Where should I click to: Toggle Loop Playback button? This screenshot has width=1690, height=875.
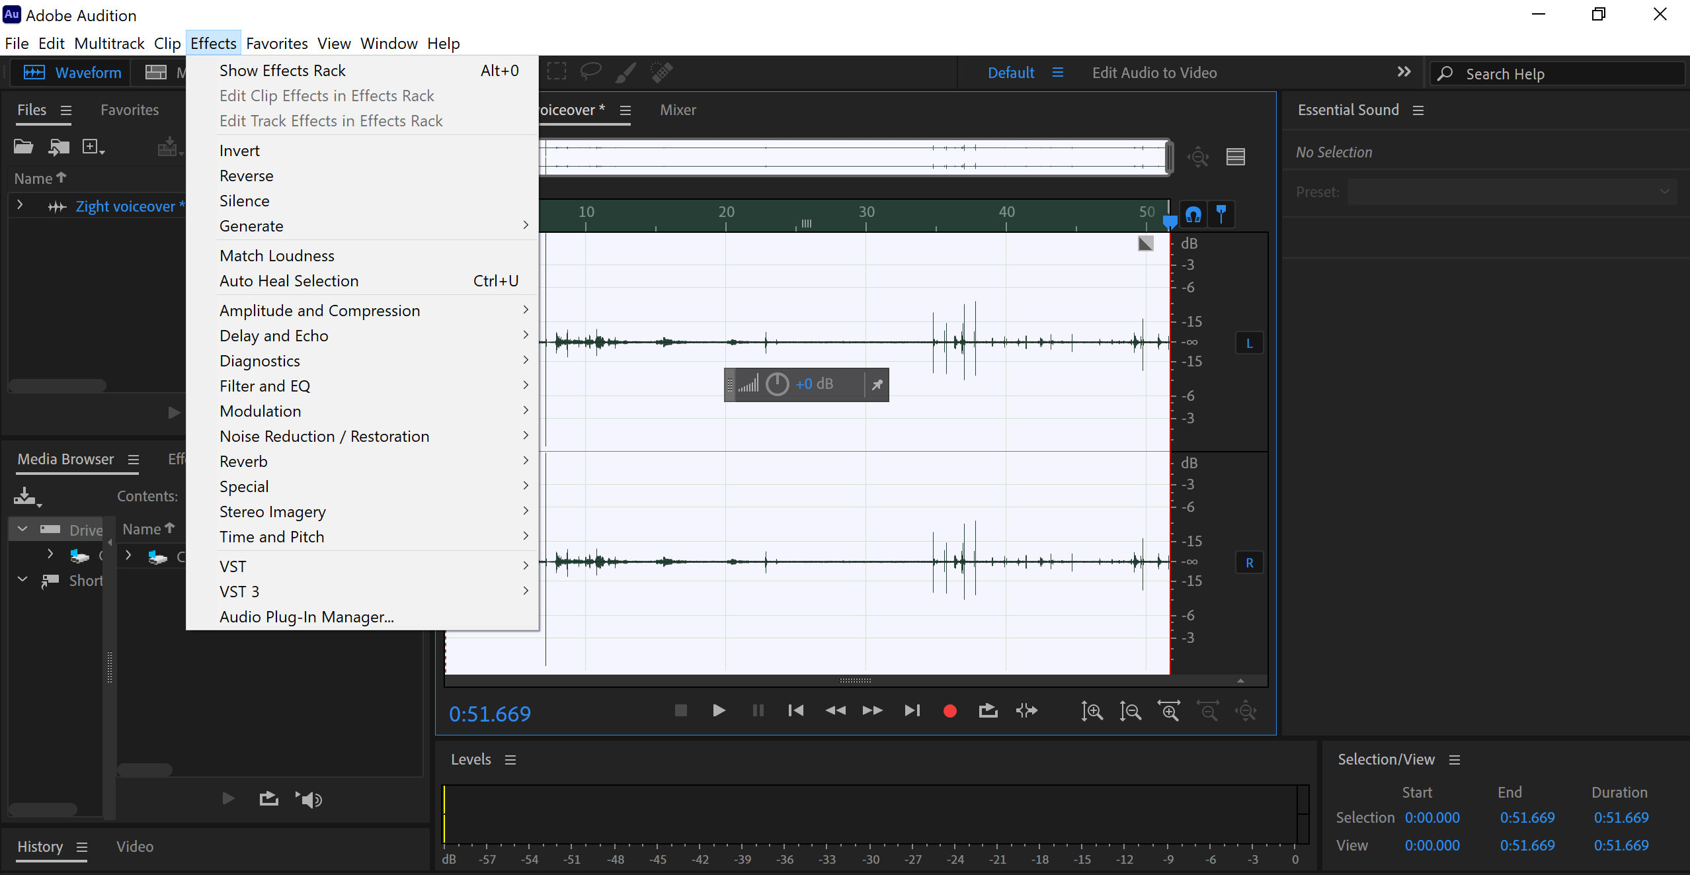tap(988, 710)
